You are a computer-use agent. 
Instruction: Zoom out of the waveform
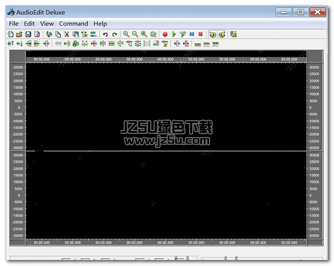(135, 34)
